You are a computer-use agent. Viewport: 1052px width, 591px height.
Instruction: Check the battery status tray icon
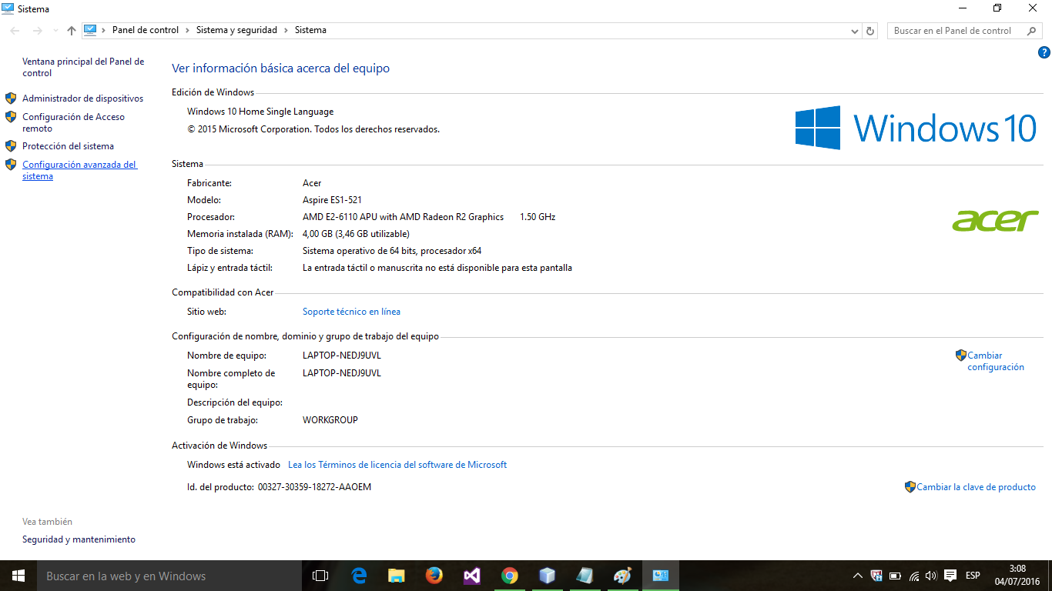pyautogui.click(x=895, y=576)
